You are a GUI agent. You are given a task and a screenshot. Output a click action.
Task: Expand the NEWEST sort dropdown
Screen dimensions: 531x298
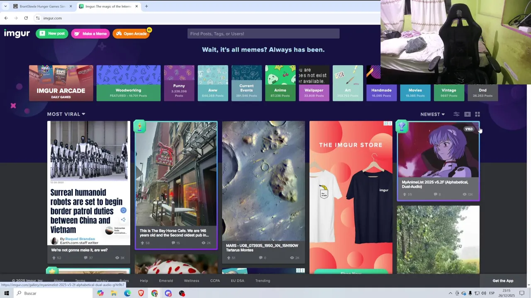(432, 114)
